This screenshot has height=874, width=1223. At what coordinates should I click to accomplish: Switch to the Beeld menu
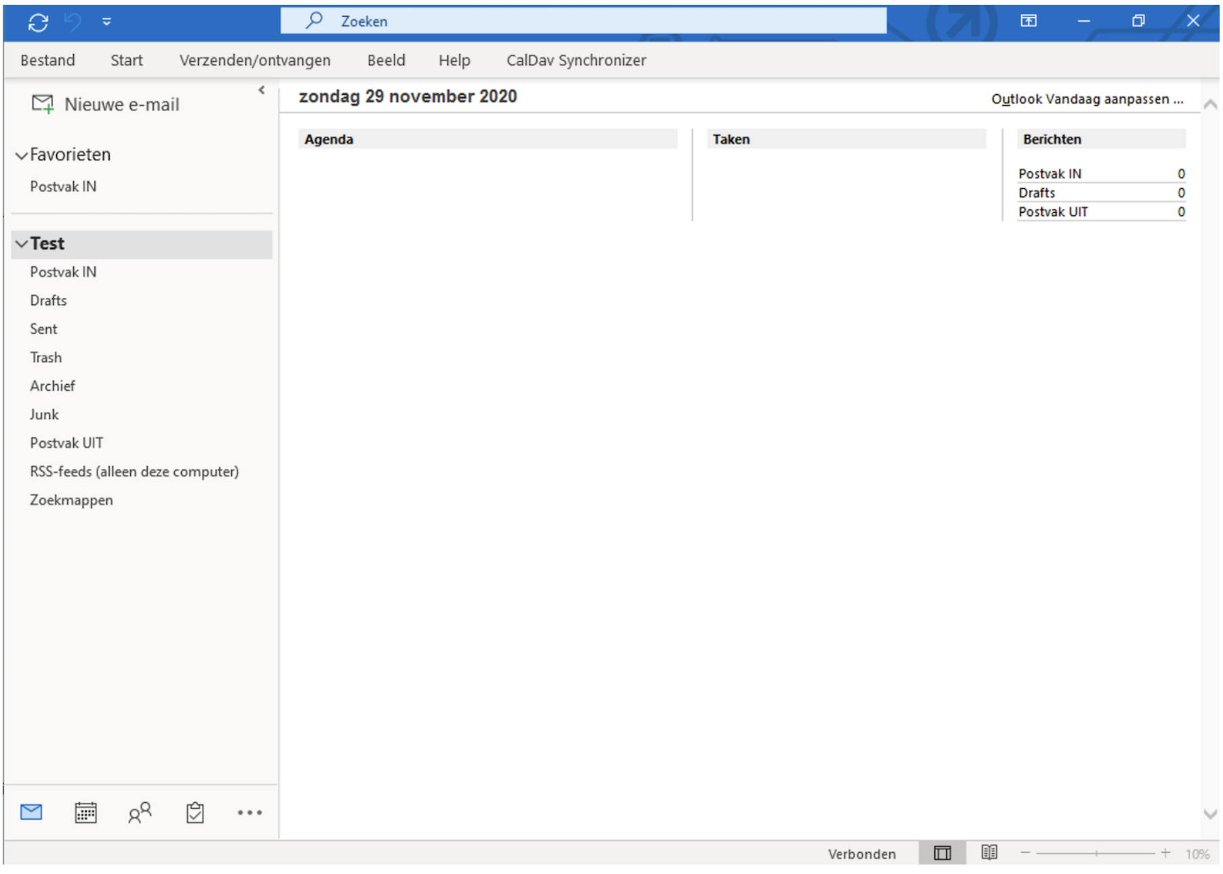click(386, 60)
